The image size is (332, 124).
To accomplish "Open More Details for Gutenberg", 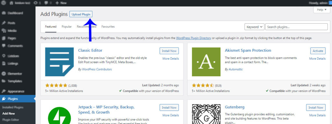I will click(x=317, y=115).
